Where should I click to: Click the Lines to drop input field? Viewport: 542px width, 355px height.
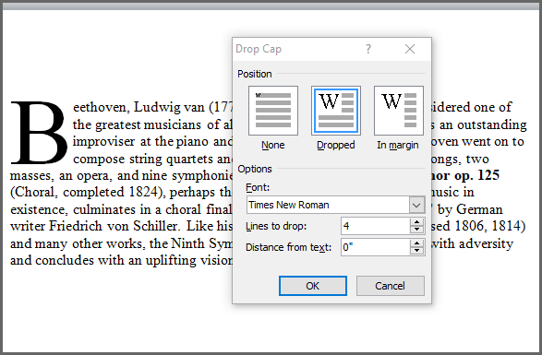(x=376, y=226)
